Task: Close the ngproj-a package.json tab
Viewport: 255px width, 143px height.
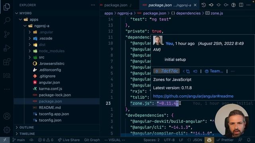Action: point(195,5)
